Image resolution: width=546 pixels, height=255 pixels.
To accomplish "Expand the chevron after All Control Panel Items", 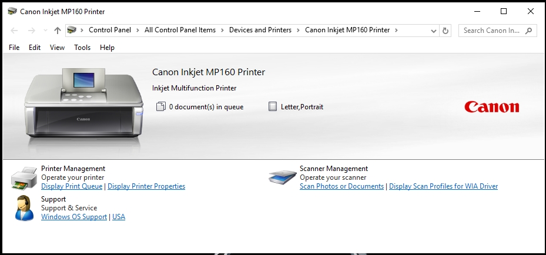I will 223,31.
